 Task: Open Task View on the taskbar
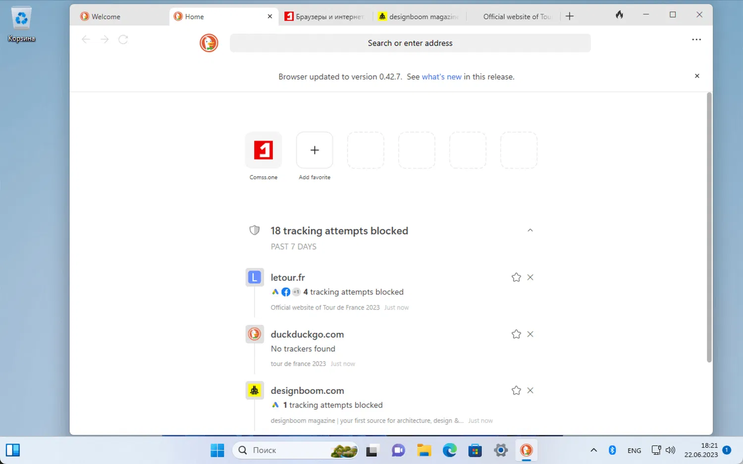[372, 450]
